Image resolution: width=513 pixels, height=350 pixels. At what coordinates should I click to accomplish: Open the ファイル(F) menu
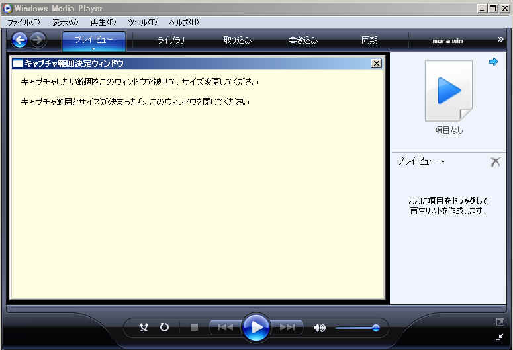pyautogui.click(x=24, y=22)
